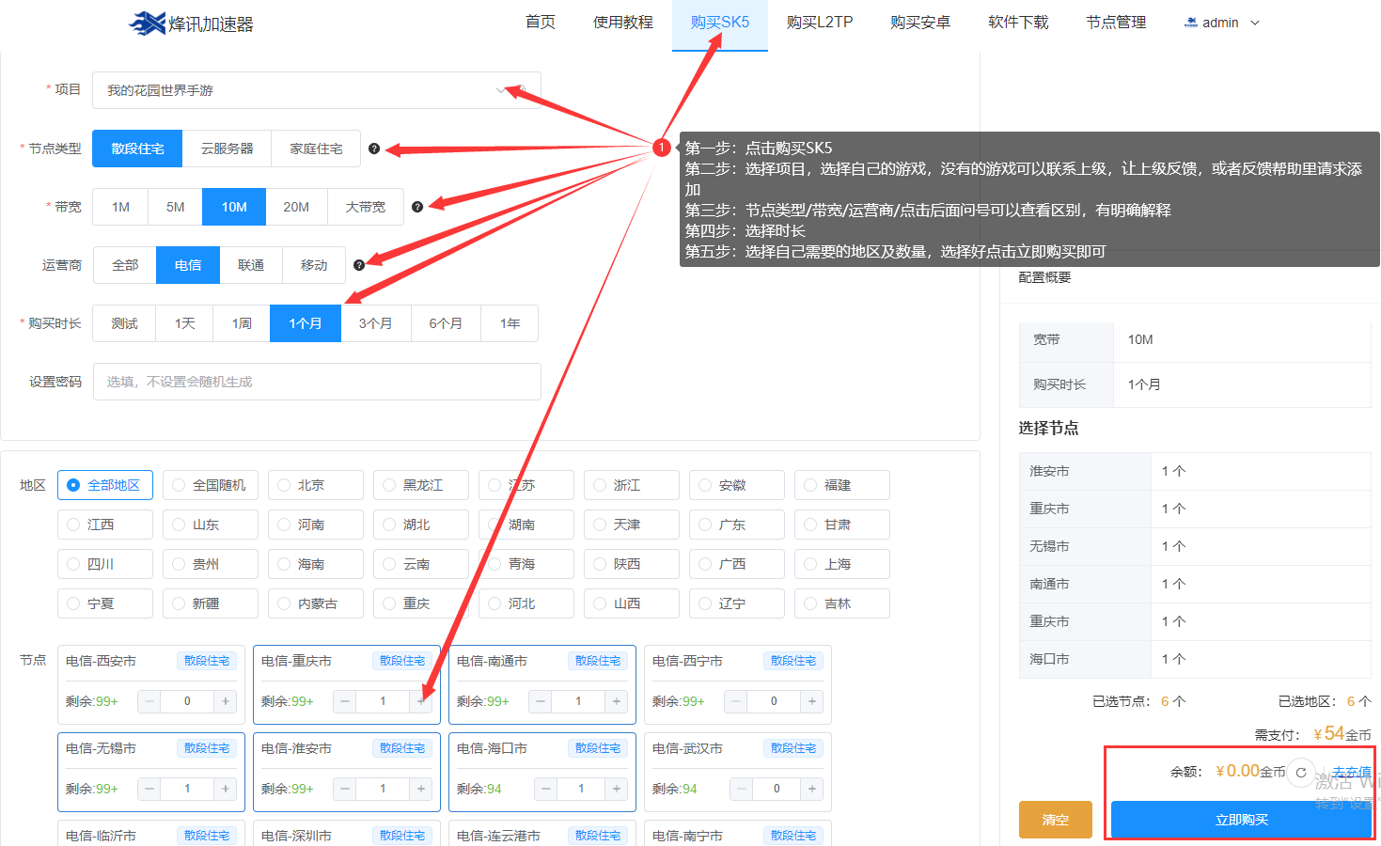
Task: Increase 电信-西宁市 node quantity with plus
Action: pyautogui.click(x=812, y=701)
